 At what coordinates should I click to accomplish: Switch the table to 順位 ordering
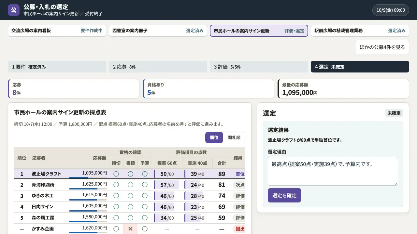point(214,137)
